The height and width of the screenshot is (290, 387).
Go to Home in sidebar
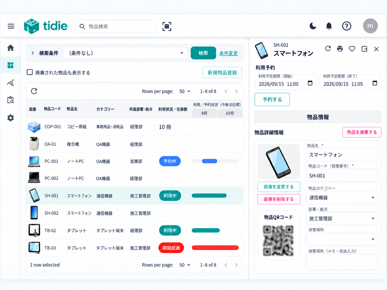click(10, 48)
